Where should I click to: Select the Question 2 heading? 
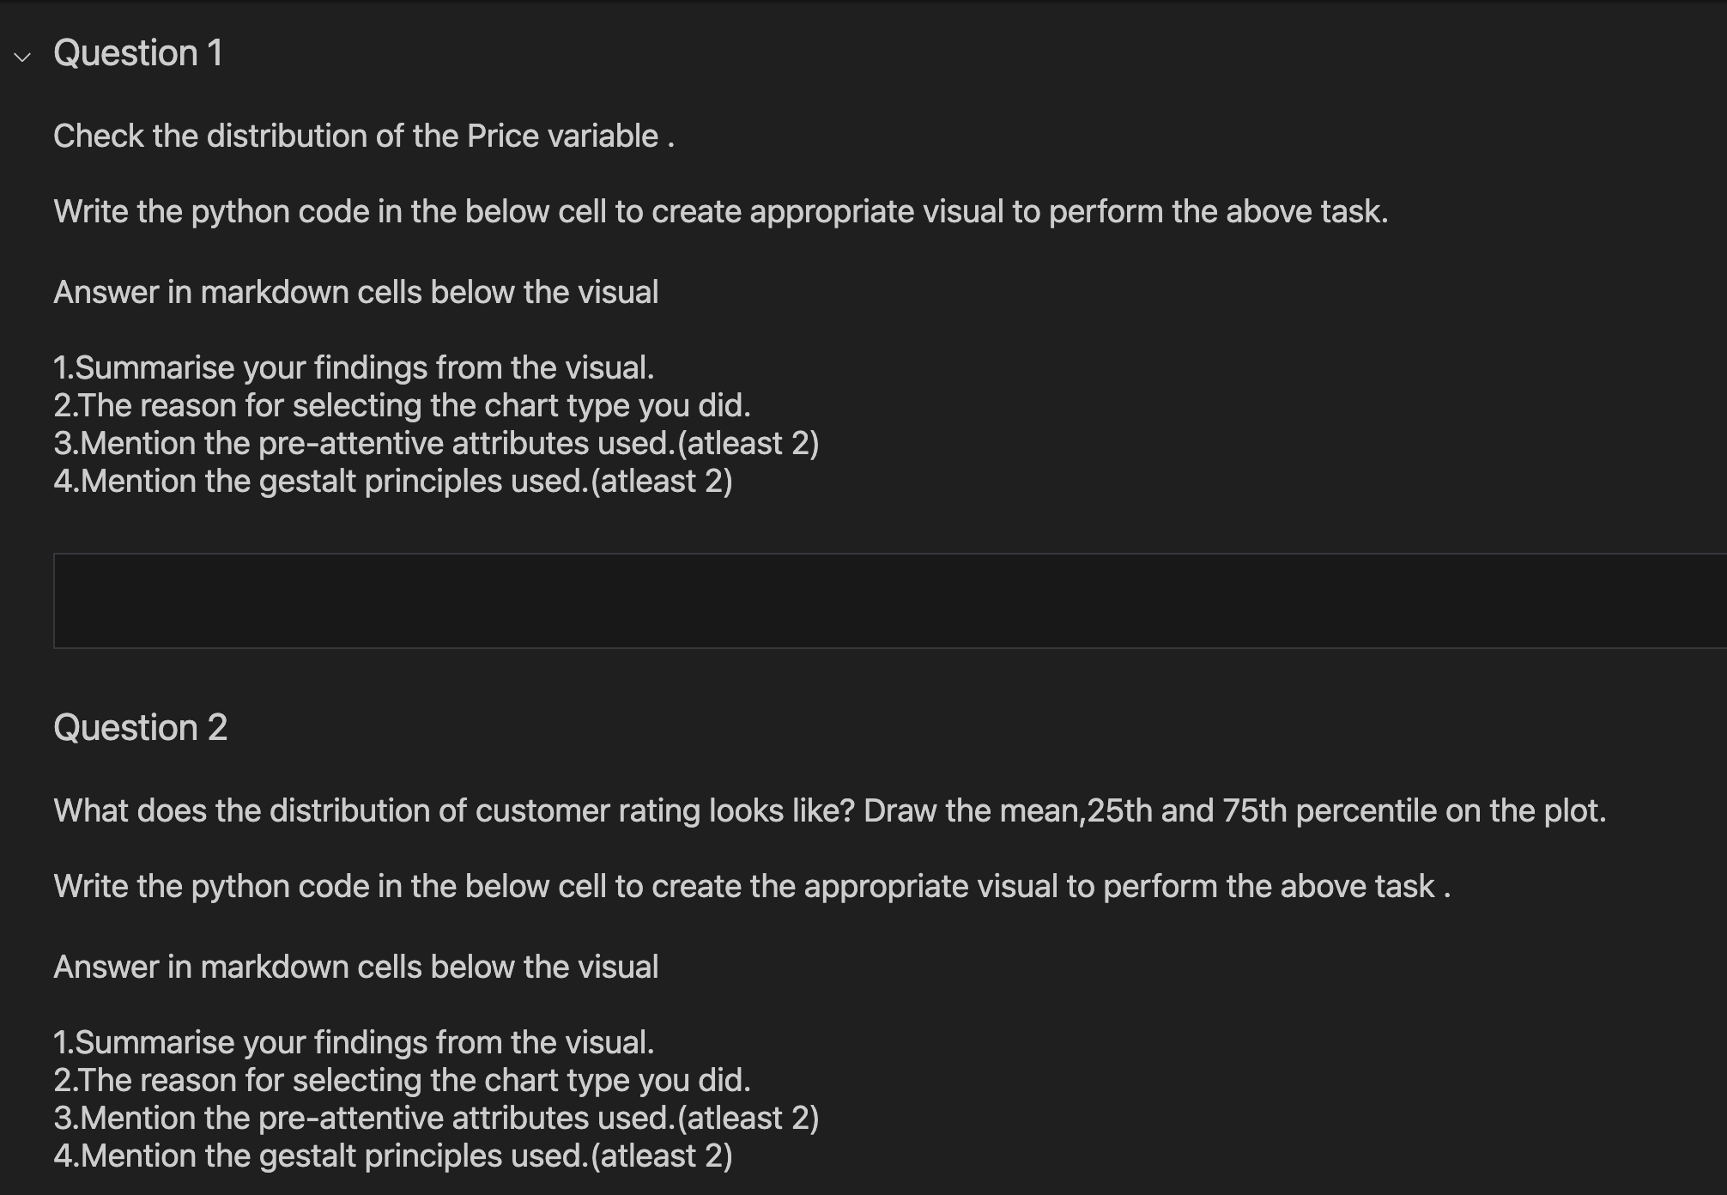(141, 727)
